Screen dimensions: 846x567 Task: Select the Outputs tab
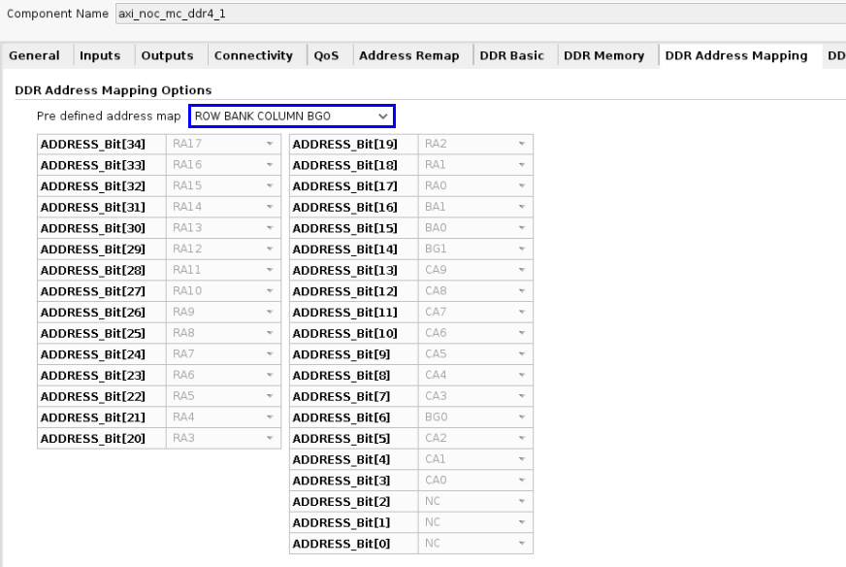coord(167,56)
